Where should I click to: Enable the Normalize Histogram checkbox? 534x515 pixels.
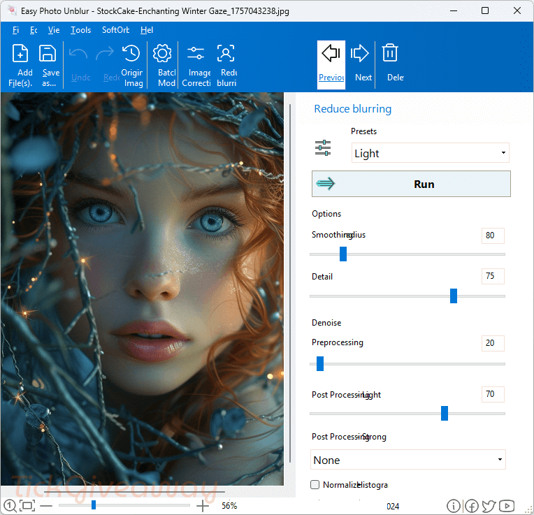pyautogui.click(x=315, y=484)
